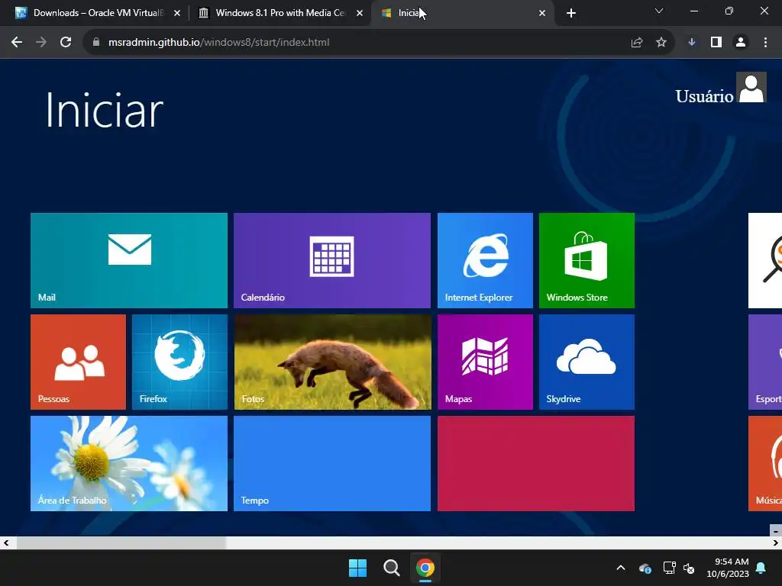Click the address bar URL
782x586 pixels.
[x=218, y=43]
